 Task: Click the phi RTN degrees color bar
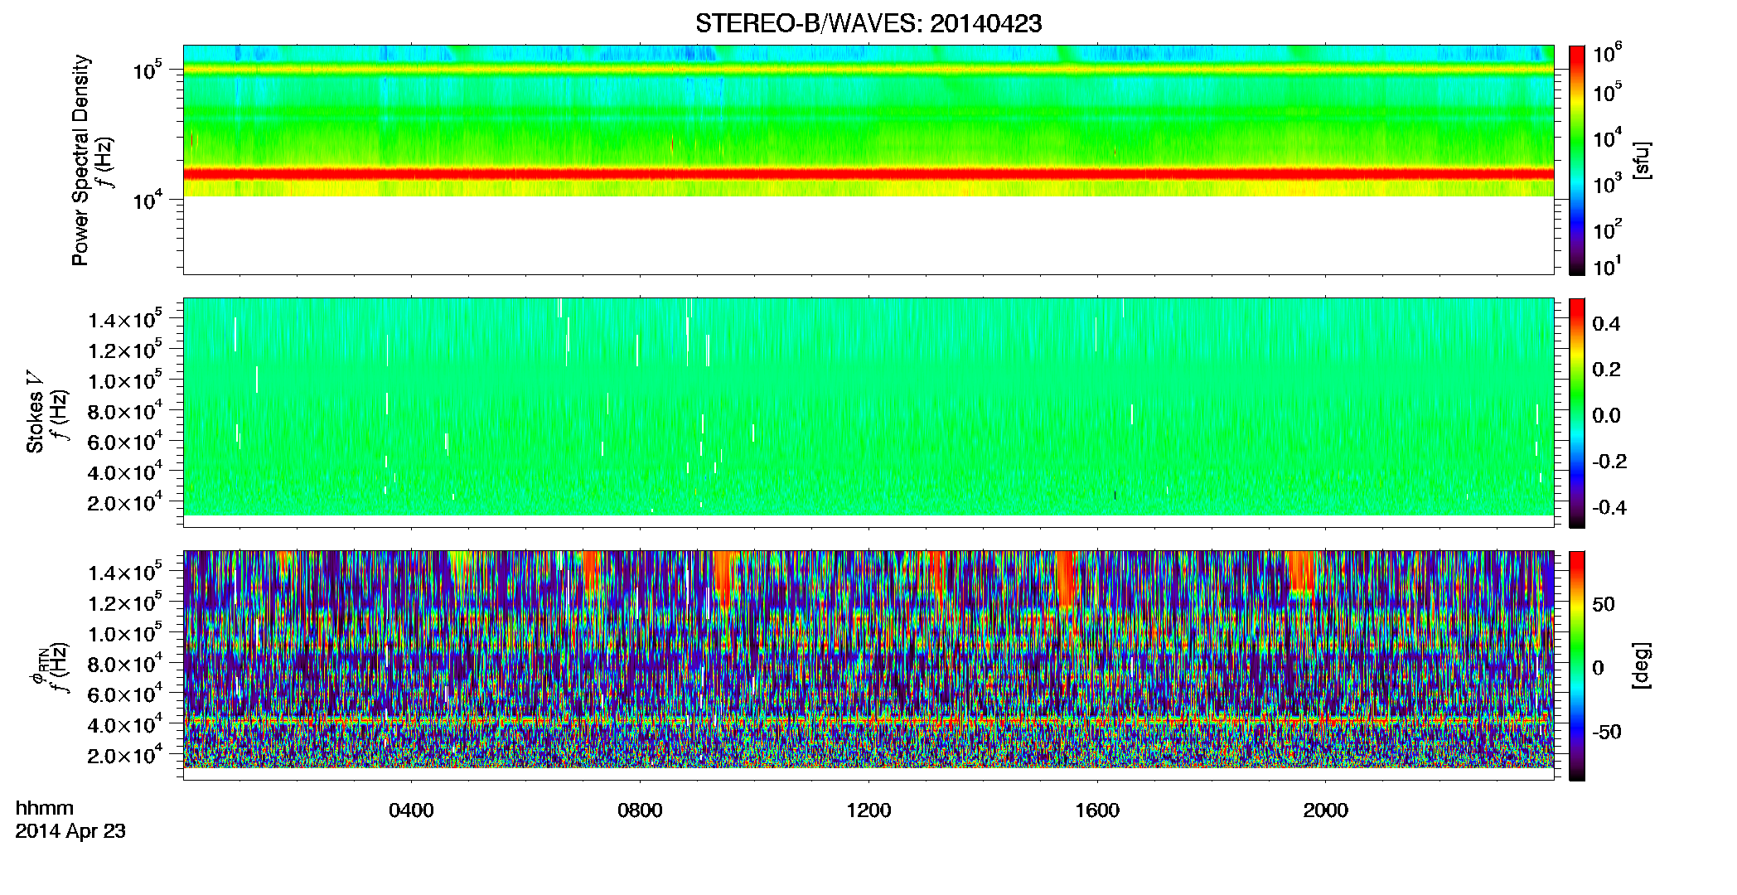(1577, 665)
